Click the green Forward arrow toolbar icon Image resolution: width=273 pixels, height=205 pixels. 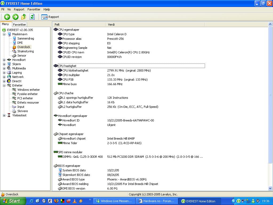pyautogui.click(x=15, y=17)
